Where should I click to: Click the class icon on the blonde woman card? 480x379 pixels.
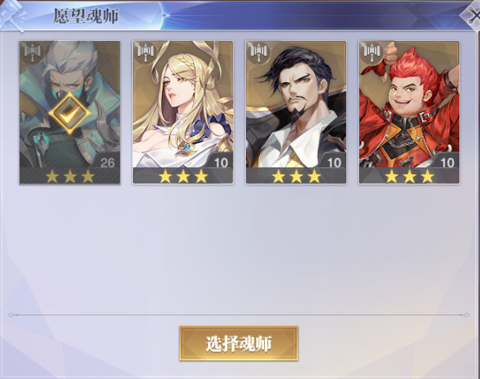[146, 51]
